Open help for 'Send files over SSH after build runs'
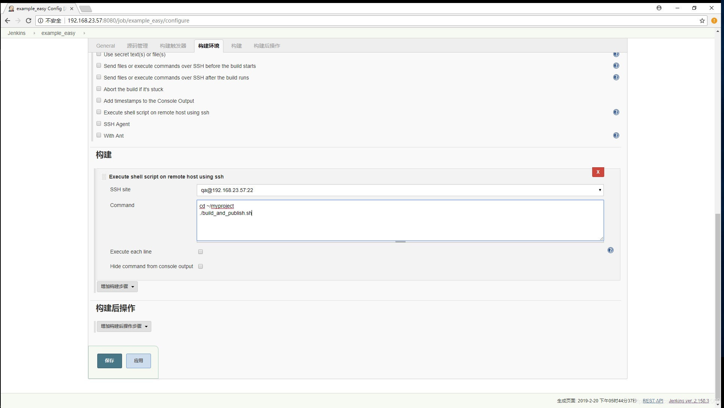This screenshot has width=724, height=408. (616, 77)
